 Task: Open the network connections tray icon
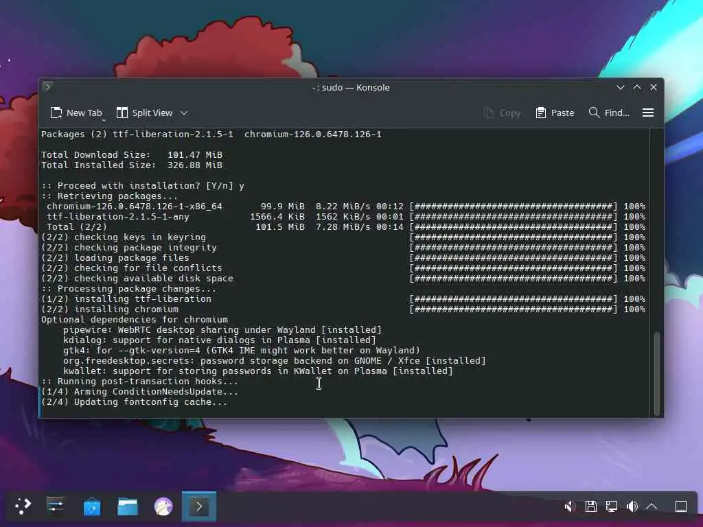[x=612, y=506]
